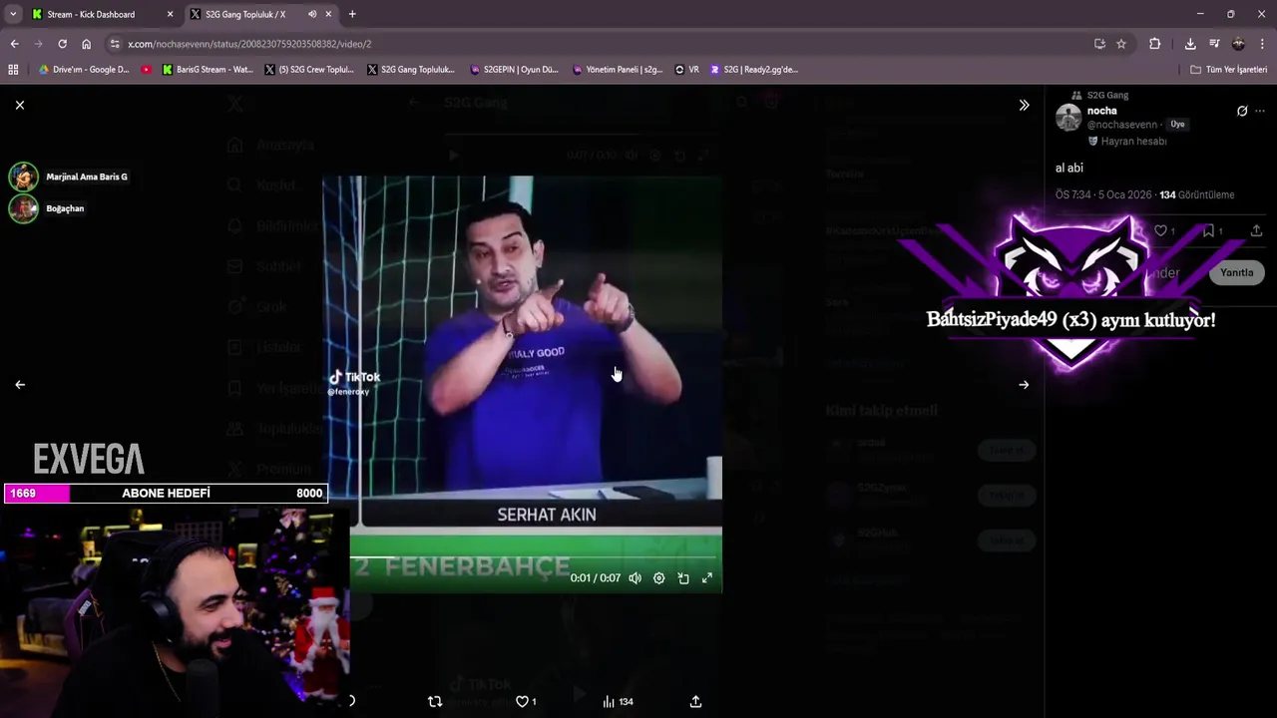Open the Extensions puzzle icon

pyautogui.click(x=1155, y=44)
